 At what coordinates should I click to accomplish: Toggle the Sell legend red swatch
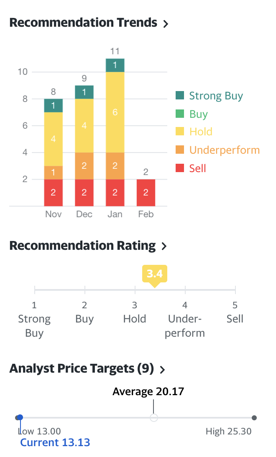pos(180,168)
